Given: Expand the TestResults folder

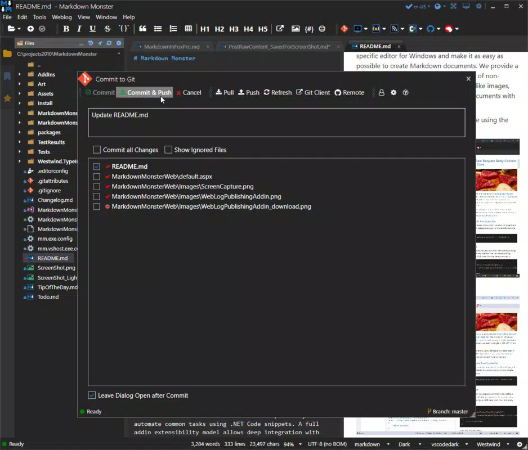Looking at the screenshot, I should (x=20, y=142).
